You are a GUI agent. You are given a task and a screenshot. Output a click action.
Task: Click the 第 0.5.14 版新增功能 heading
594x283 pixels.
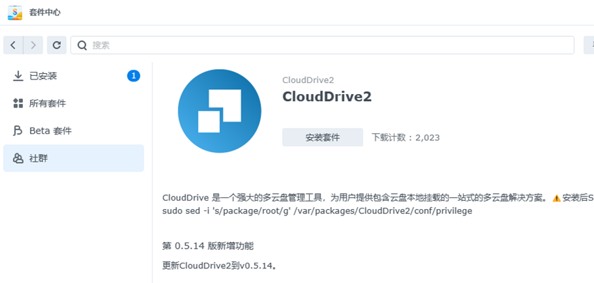(208, 246)
